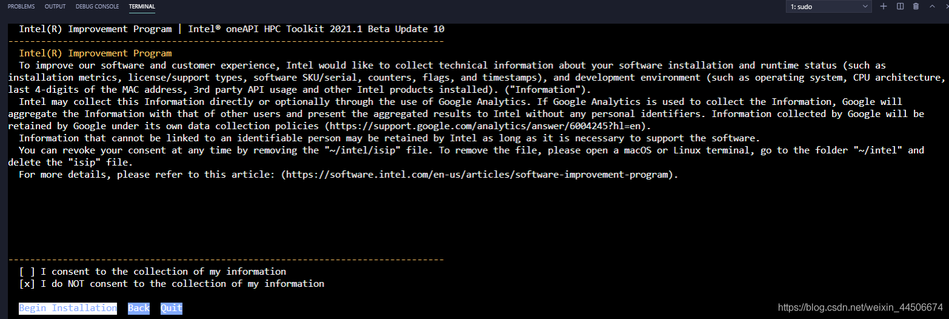Viewport: 949px width, 319px height.
Task: Click the orange 'Intel(R) Improvement Program' heading
Action: click(x=95, y=53)
